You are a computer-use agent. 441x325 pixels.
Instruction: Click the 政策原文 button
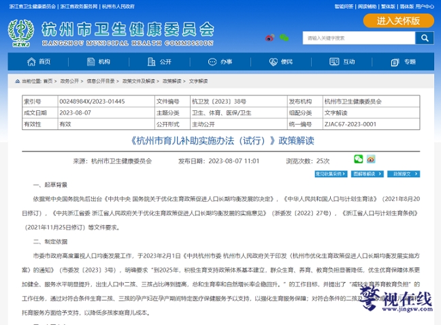pos(404,174)
